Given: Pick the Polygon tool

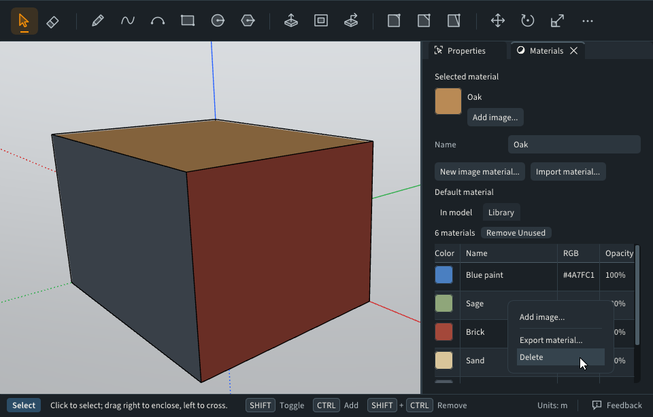Looking at the screenshot, I should coord(248,21).
